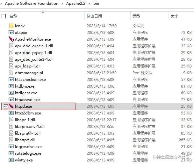Click the libapriconv-1.dll file icon

click(11, 126)
